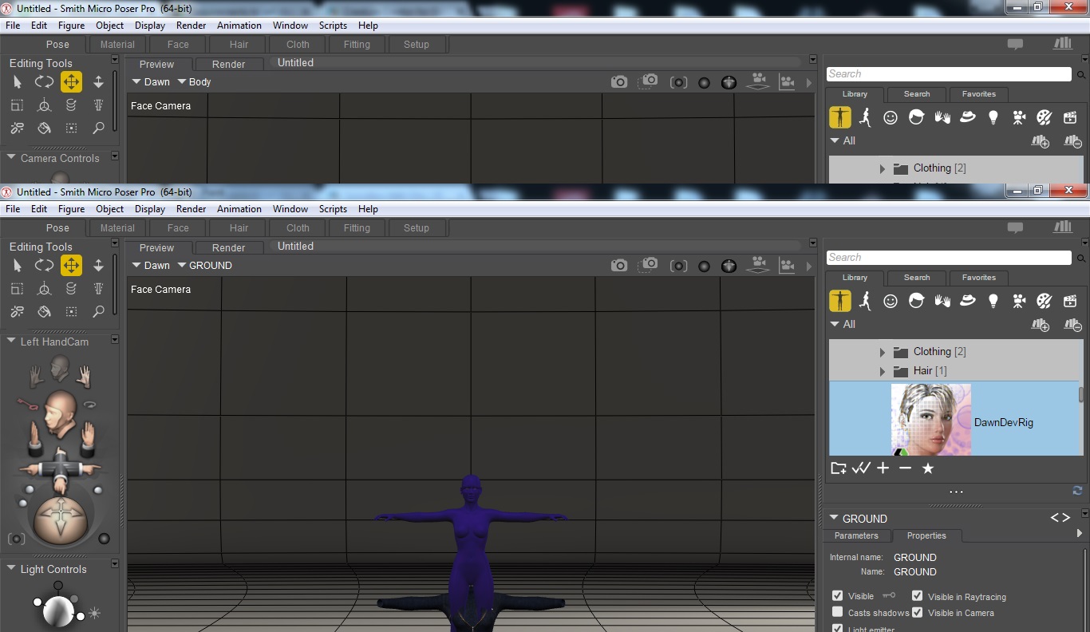
Task: Click the create new folder library icon
Action: 838,468
